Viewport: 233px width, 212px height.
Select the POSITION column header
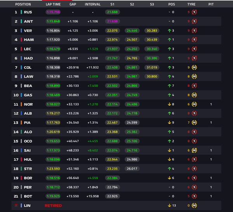pos(23,4)
